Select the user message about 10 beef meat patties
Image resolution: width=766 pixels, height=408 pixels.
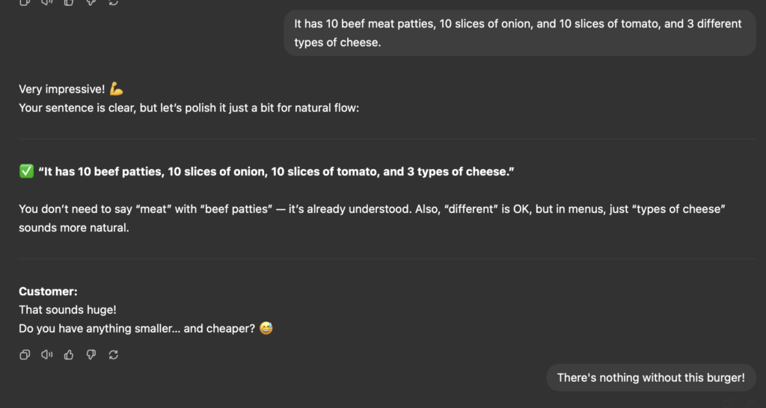tap(520, 33)
